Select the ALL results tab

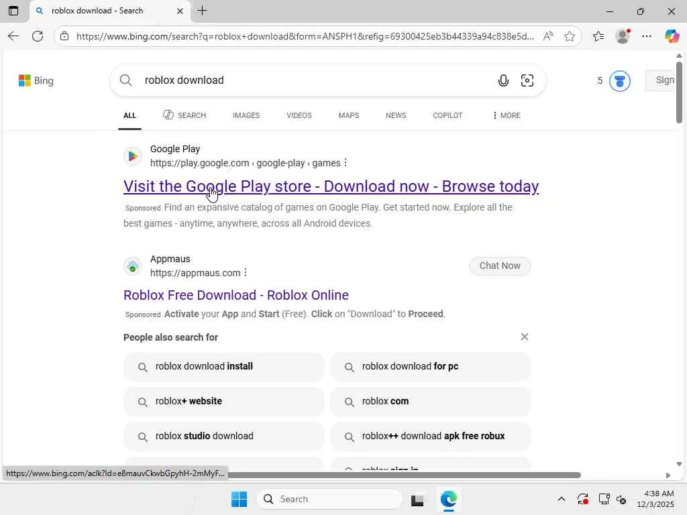coord(129,115)
